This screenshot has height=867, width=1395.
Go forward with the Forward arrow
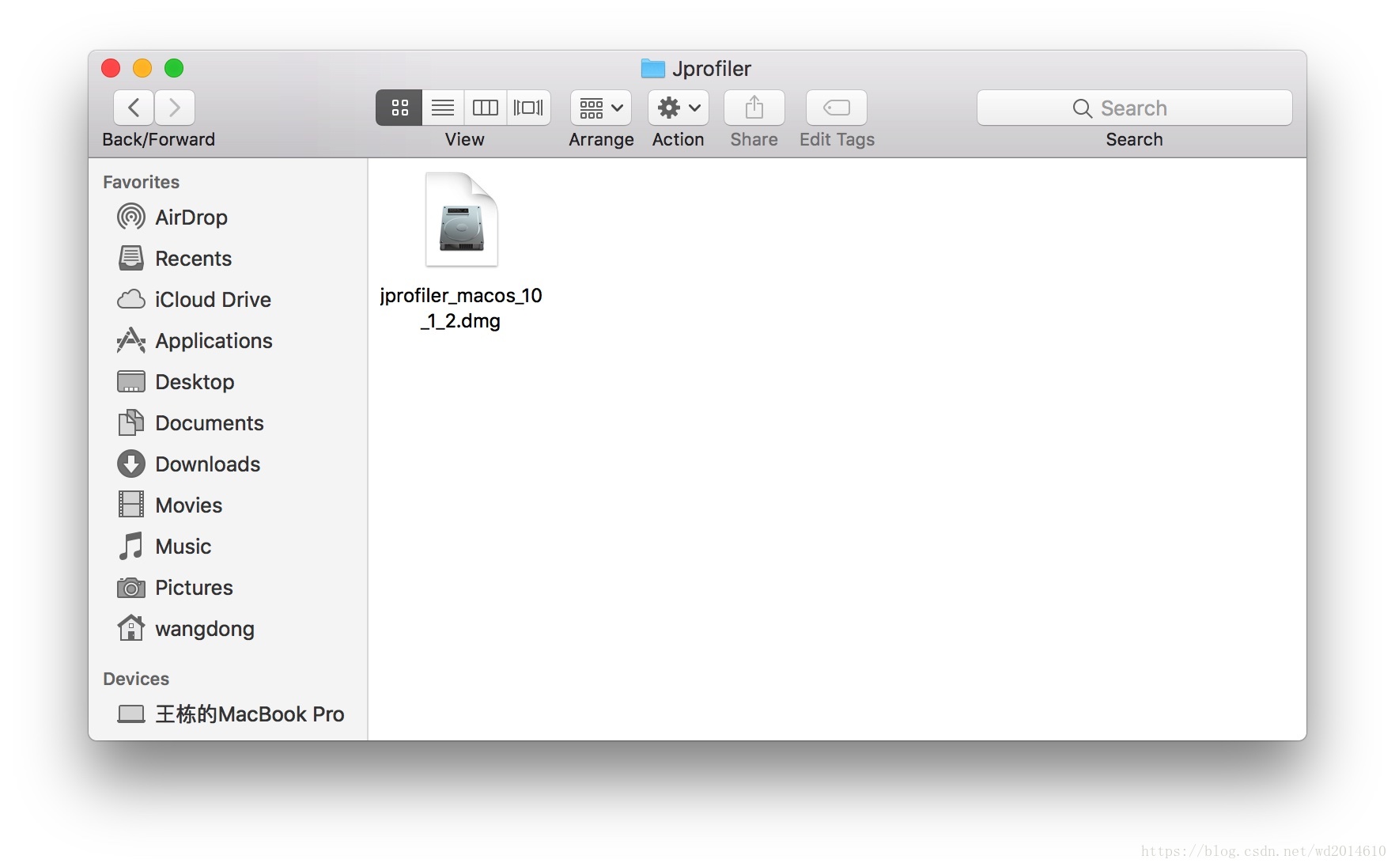175,108
